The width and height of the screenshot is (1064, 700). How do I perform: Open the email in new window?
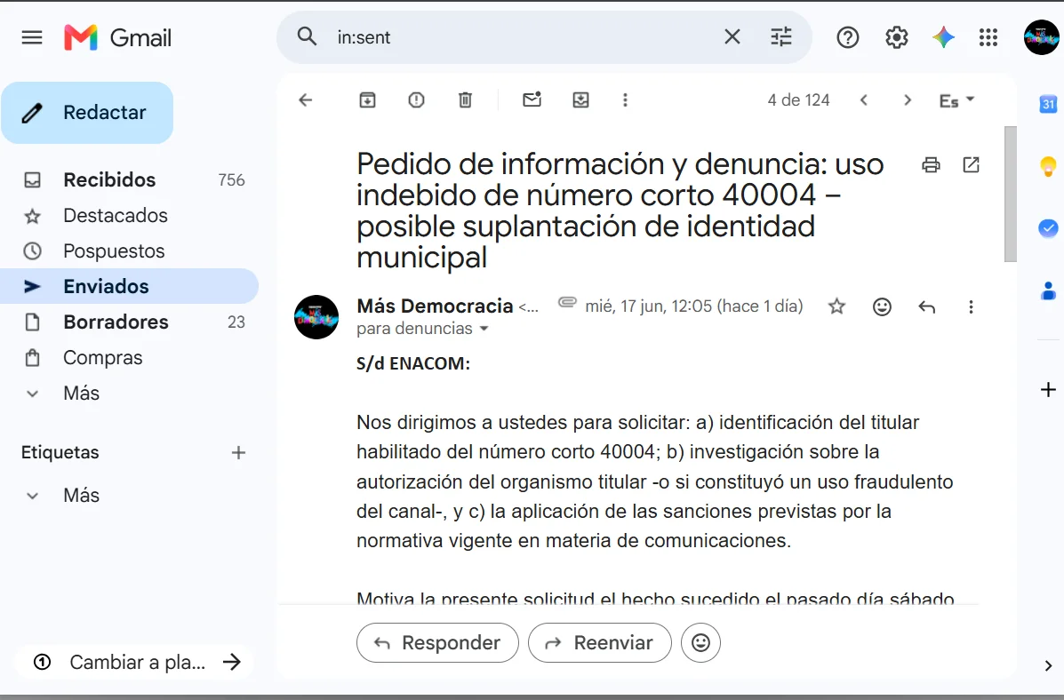tap(971, 165)
